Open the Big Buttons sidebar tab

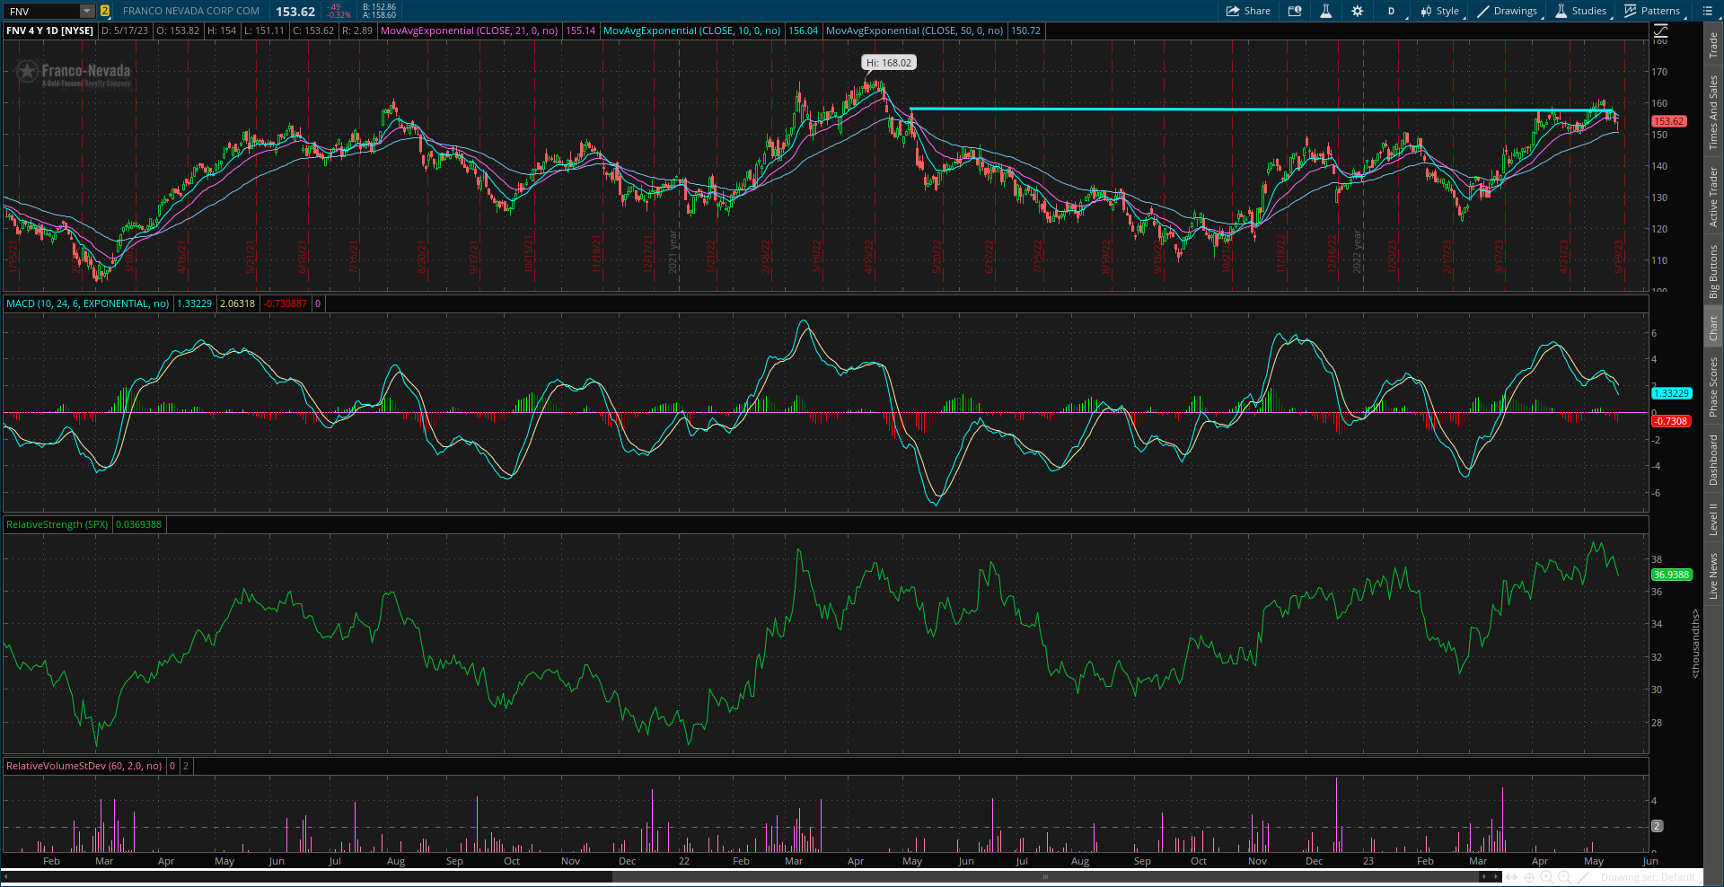point(1713,271)
